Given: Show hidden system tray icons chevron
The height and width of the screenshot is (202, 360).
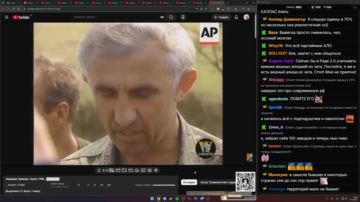Looking at the screenshot, I should (x=327, y=199).
